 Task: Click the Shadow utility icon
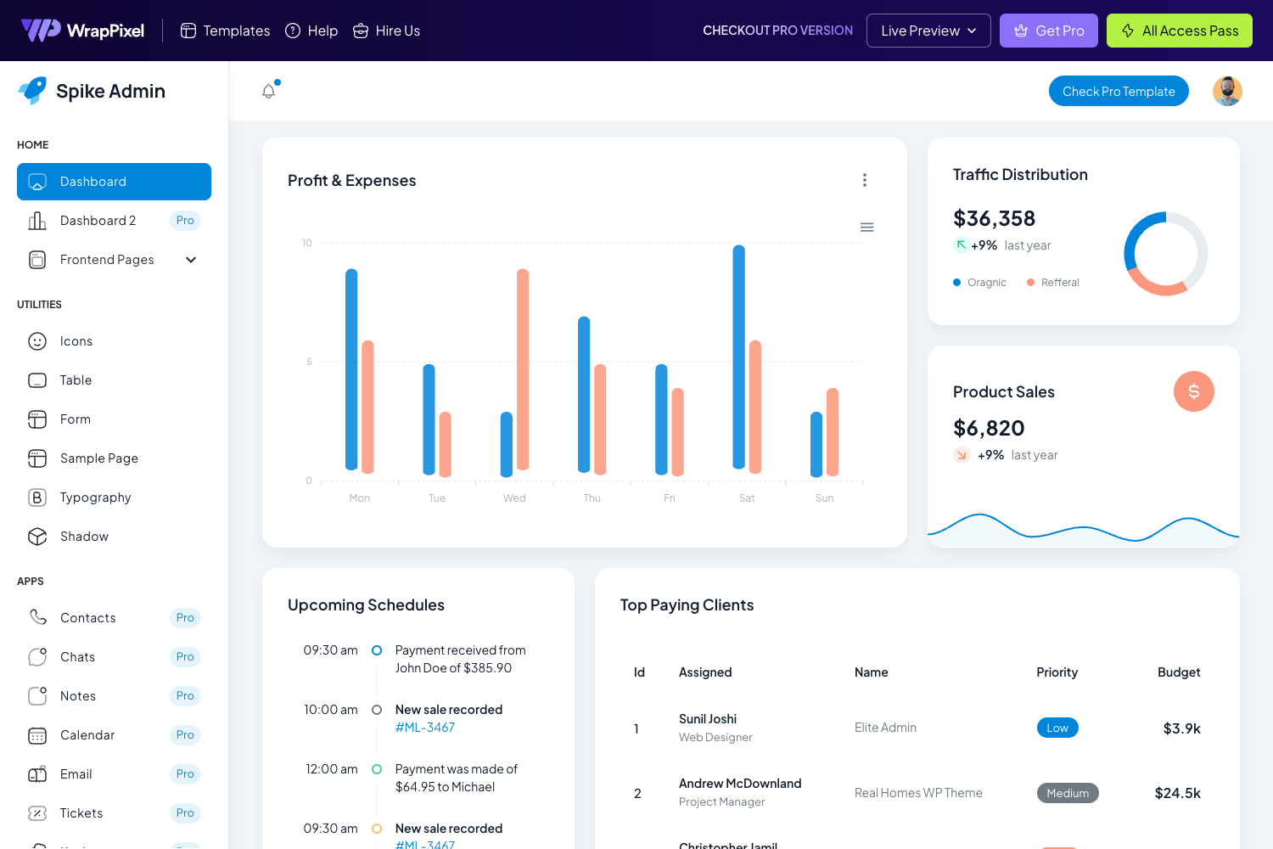coord(37,536)
